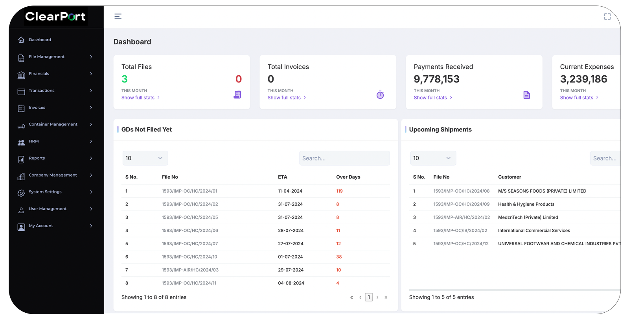Click the Reports chart icon
629x319 pixels.
tap(21, 160)
